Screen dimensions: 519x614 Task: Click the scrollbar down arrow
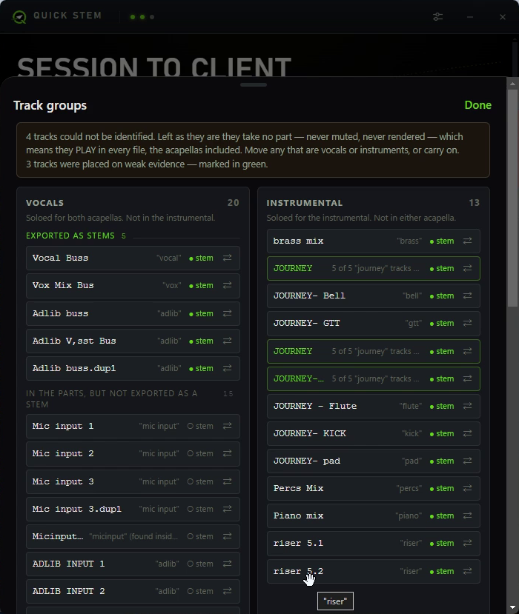tap(512, 607)
